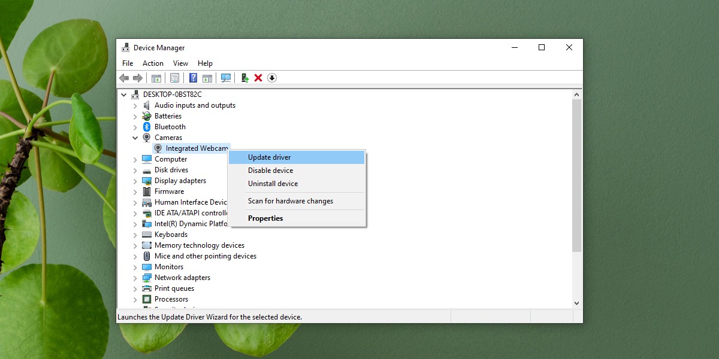Click the Help toolbar icon
The image size is (719, 359).
pyautogui.click(x=193, y=78)
